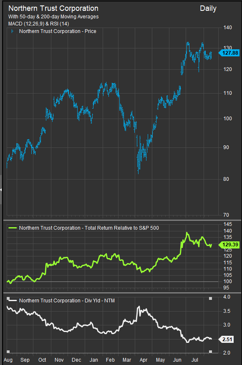
Task: Click the top-left square handle of dividend yield panel
Action: (8, 299)
